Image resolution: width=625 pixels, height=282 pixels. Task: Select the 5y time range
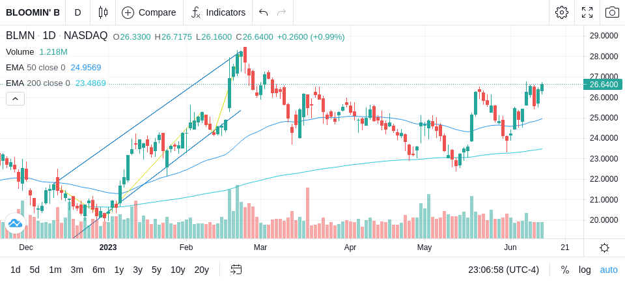click(x=156, y=270)
